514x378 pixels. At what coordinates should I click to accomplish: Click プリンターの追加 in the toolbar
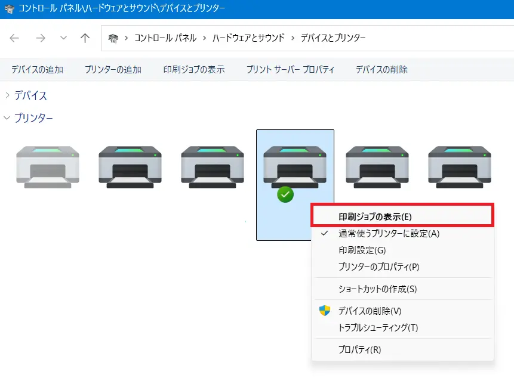coord(113,70)
